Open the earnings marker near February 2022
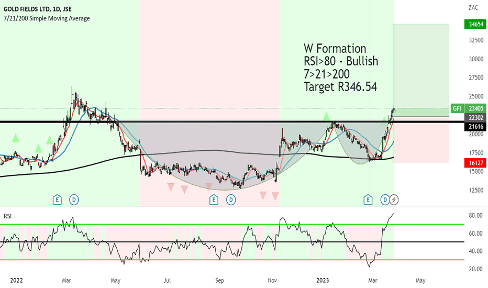The image size is (488, 288). coord(57,200)
